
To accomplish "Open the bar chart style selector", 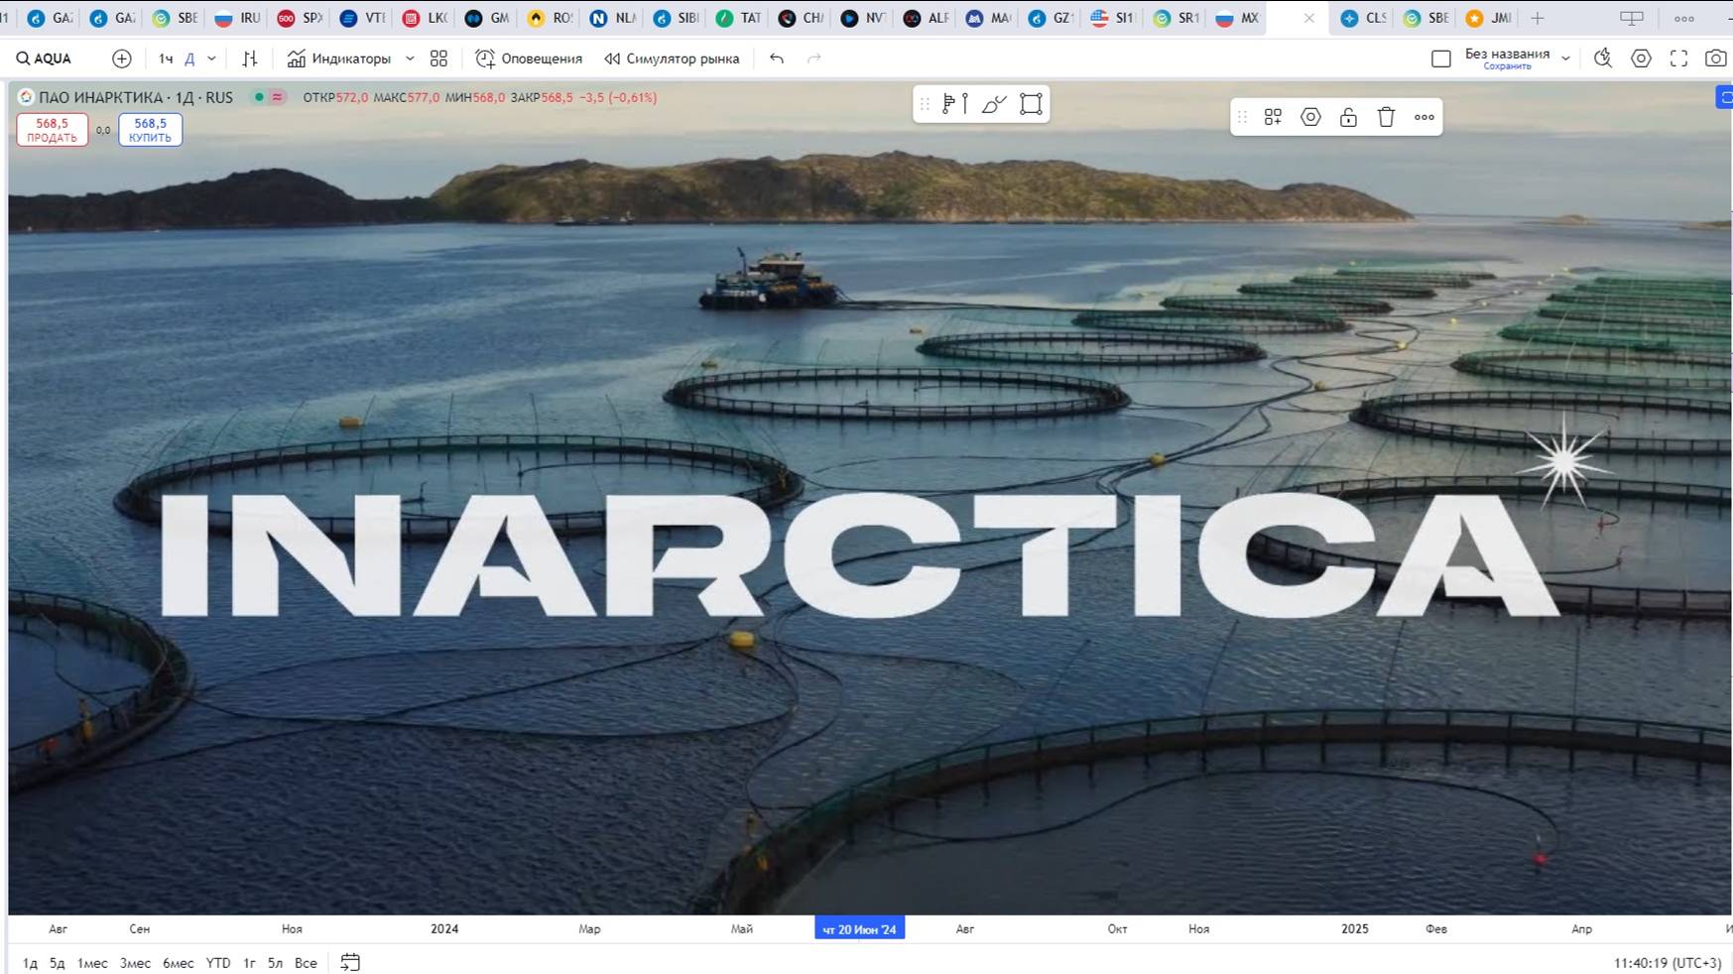I will click(250, 59).
